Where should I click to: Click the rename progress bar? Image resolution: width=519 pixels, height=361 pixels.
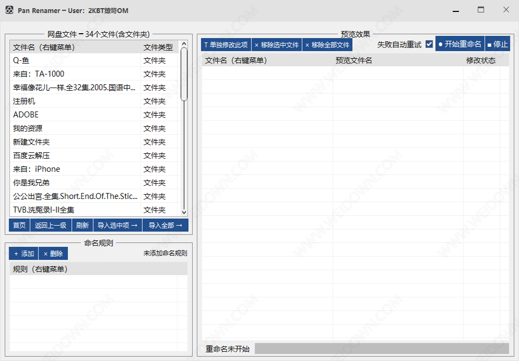click(x=382, y=348)
